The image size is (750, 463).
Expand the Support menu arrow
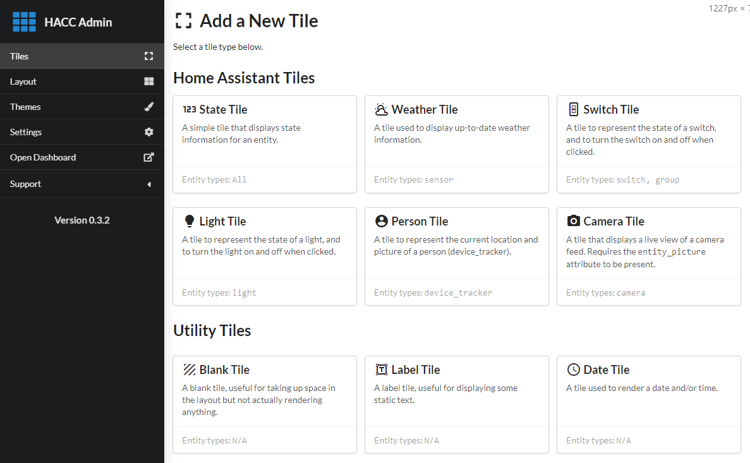[149, 184]
